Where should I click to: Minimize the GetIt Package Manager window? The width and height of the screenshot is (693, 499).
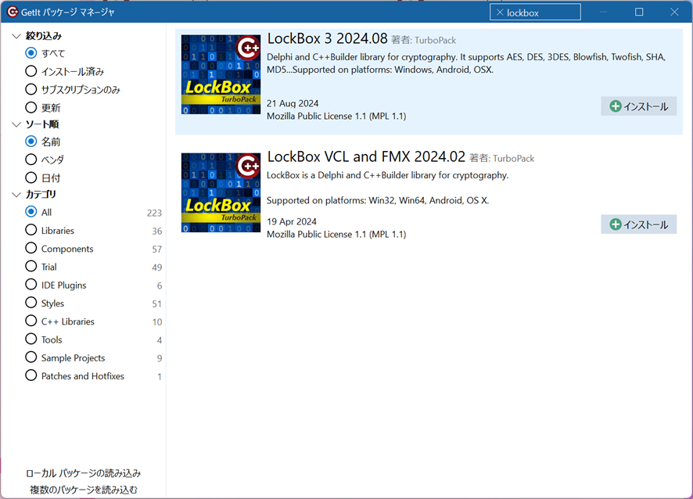tap(604, 12)
